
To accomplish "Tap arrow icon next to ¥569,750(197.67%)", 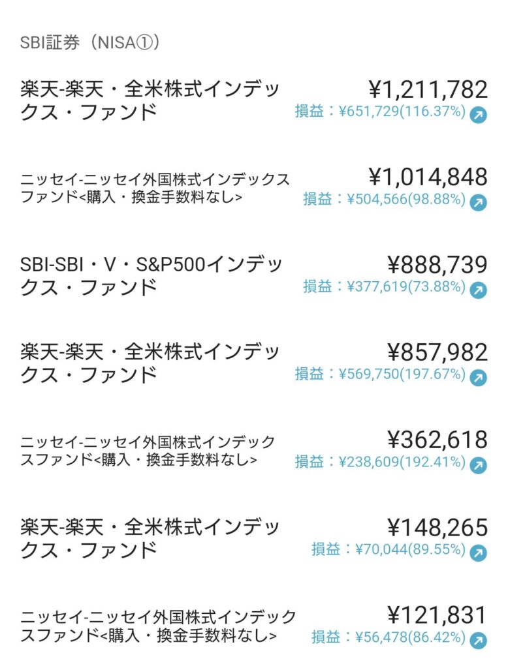I will pyautogui.click(x=478, y=378).
